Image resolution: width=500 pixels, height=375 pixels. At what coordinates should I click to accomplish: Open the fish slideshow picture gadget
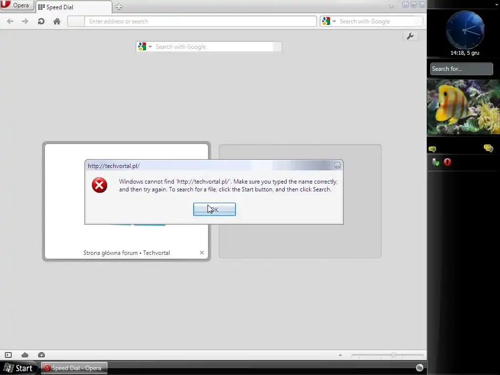pos(464,107)
